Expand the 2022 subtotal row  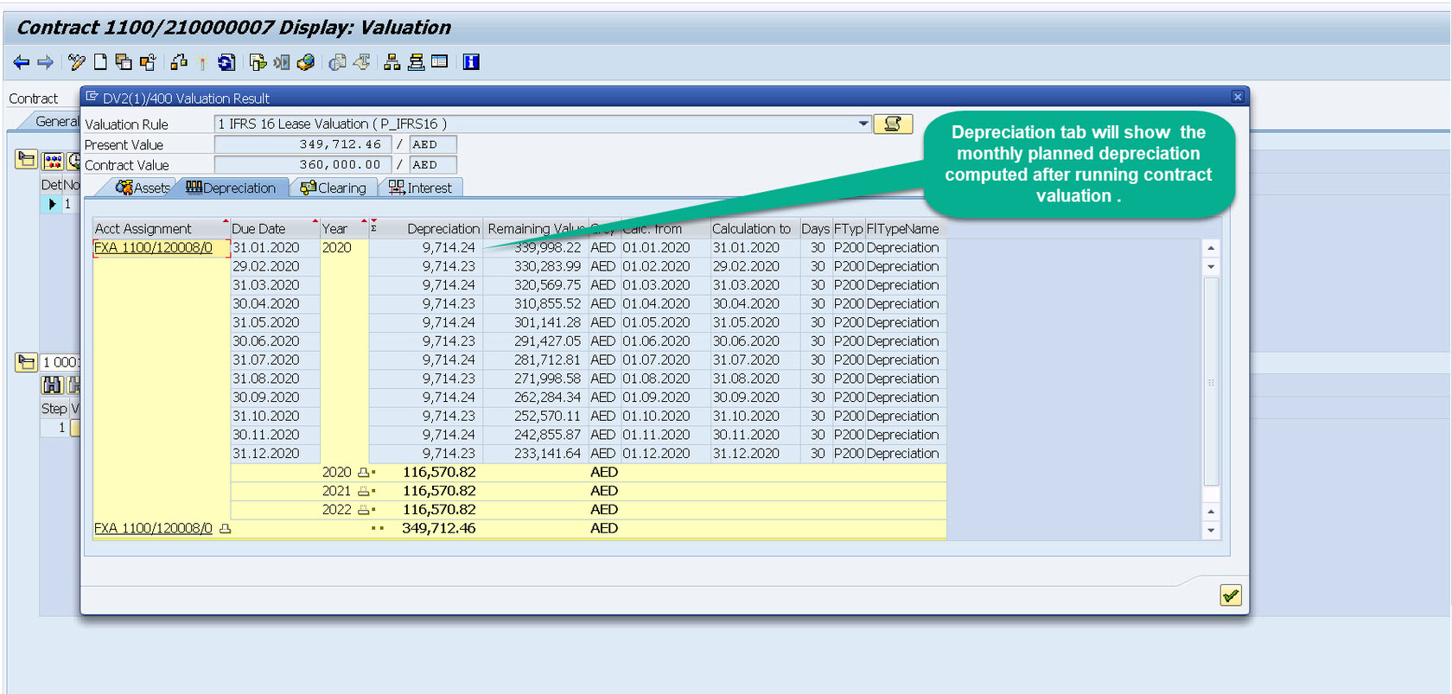(x=364, y=510)
